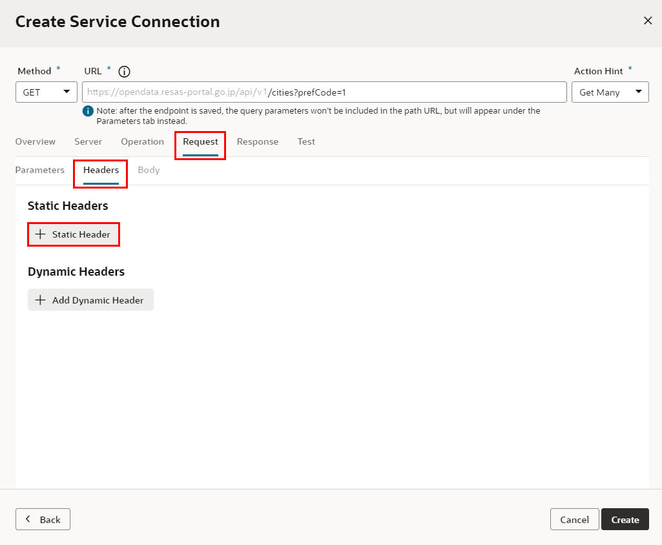Click the Create button

625,519
